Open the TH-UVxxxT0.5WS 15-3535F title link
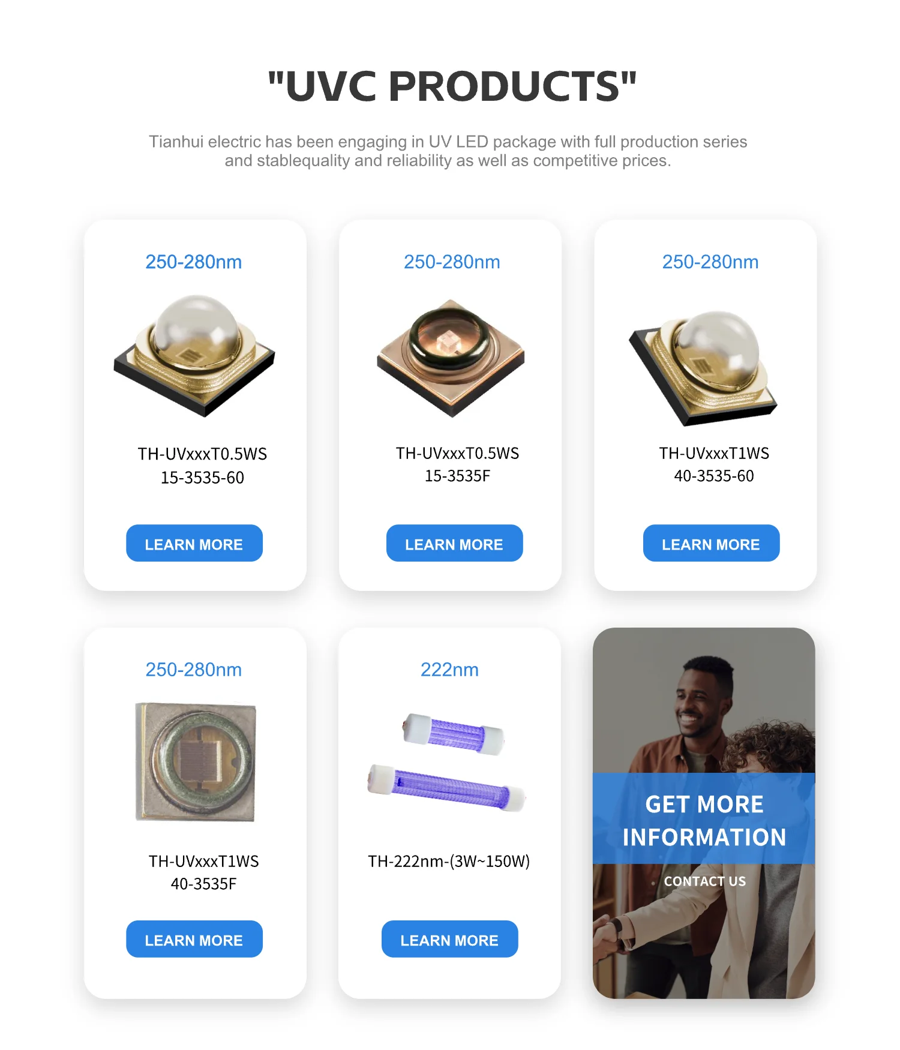This screenshot has width=900, height=1050. pyautogui.click(x=457, y=464)
